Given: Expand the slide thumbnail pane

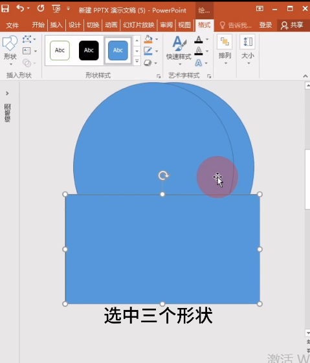Looking at the screenshot, I should click(7, 93).
